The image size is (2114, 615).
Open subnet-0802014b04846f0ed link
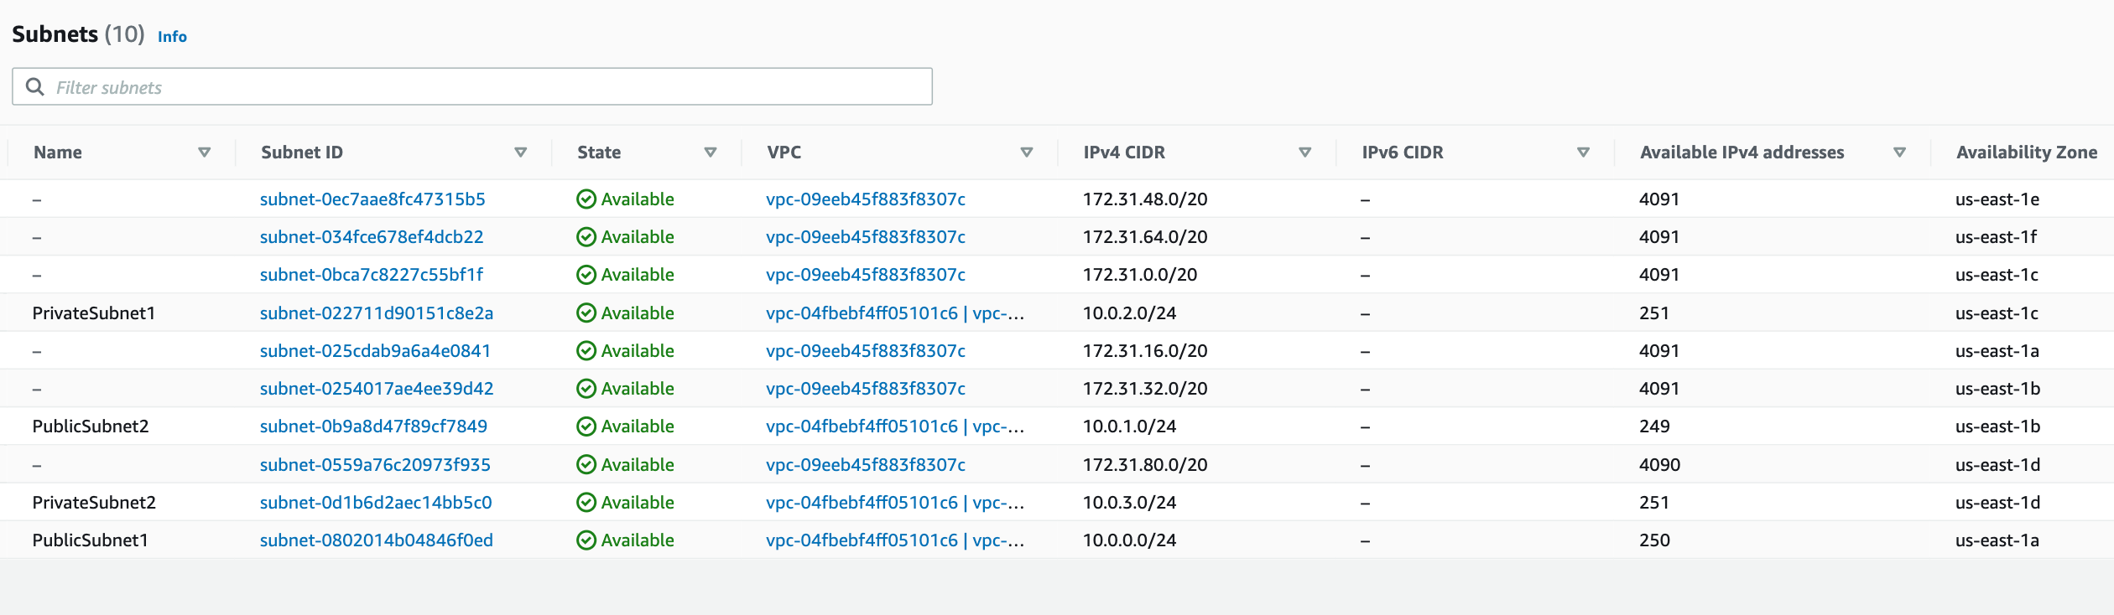(376, 540)
